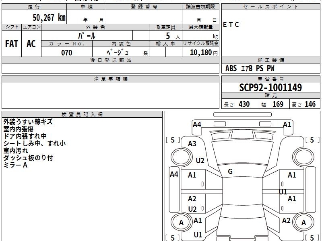This screenshot has height=241, width=322.
Task: Select the FAT shift type value
Action: pos(12,44)
